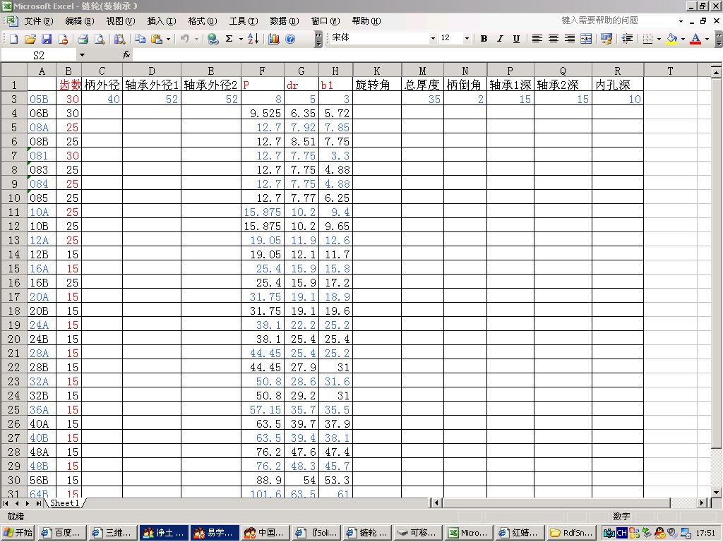Screen dimensions: 723x542
Task: Copy selection with the Copy icon
Action: 141,39
